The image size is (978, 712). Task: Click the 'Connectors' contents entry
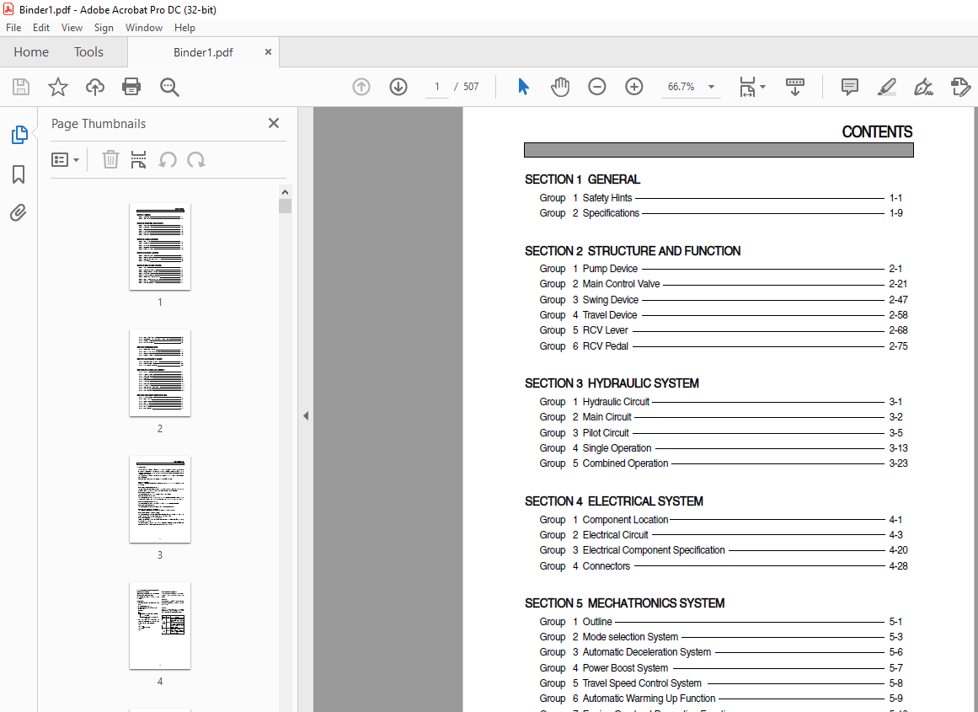(x=606, y=566)
